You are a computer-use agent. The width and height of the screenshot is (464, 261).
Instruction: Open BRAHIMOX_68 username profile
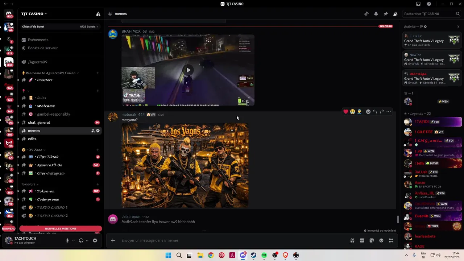click(134, 32)
